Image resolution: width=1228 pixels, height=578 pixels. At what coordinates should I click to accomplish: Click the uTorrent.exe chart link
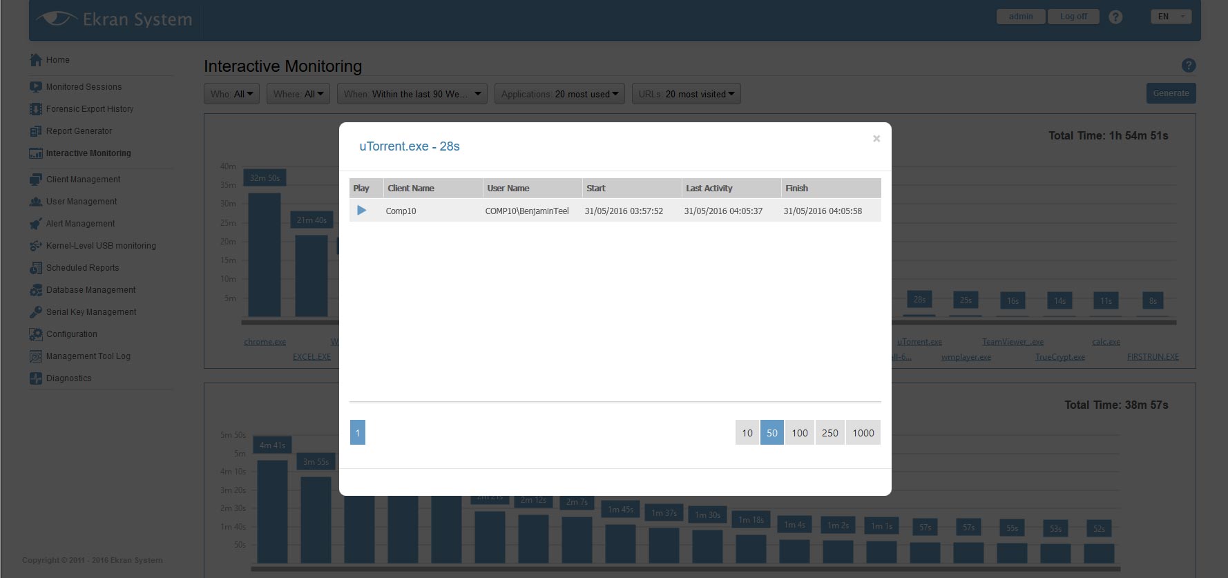pyautogui.click(x=919, y=342)
